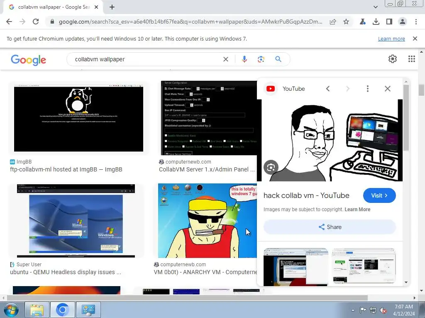Image resolution: width=425 pixels, height=318 pixels.
Task: Open the QEMU Headless Windows XP image
Action: [76, 221]
